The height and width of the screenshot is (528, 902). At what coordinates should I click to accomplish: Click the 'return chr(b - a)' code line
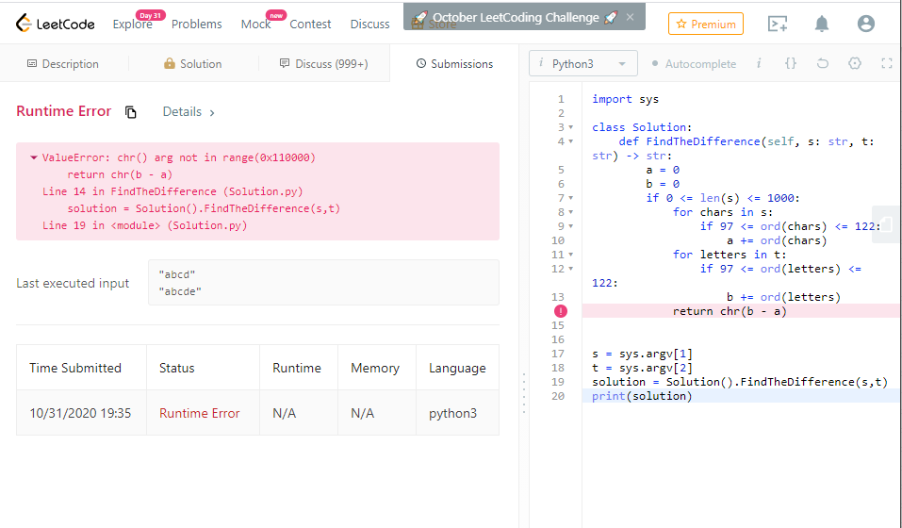(730, 311)
